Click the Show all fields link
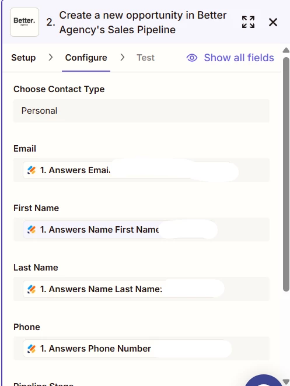 (239, 58)
